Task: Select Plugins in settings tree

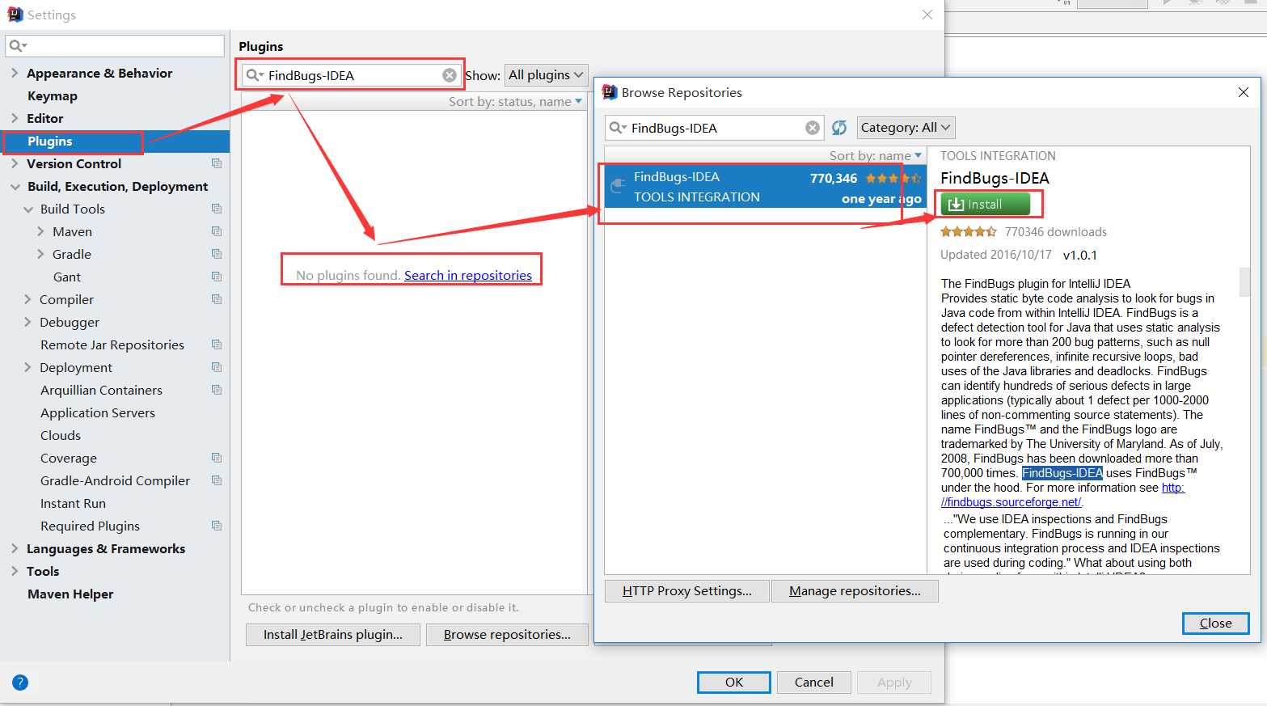Action: [50, 141]
